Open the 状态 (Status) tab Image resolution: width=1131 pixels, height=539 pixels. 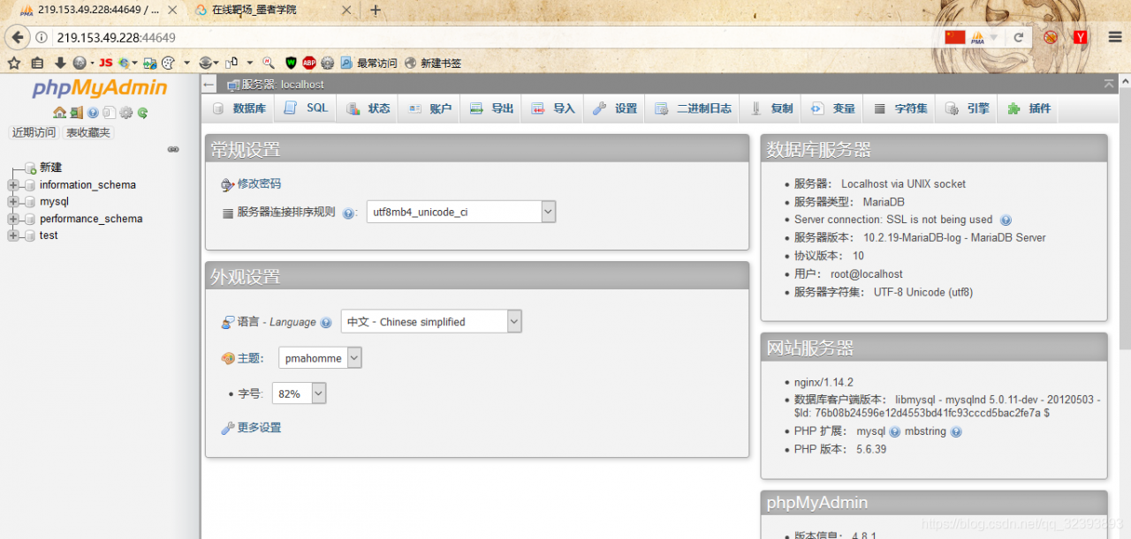[368, 109]
